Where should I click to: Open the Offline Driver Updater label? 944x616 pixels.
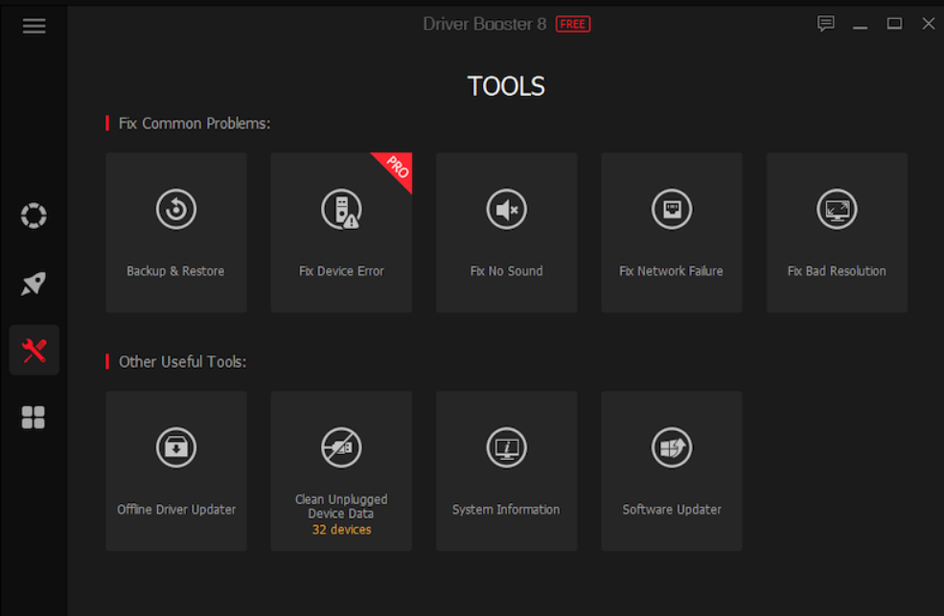click(176, 510)
